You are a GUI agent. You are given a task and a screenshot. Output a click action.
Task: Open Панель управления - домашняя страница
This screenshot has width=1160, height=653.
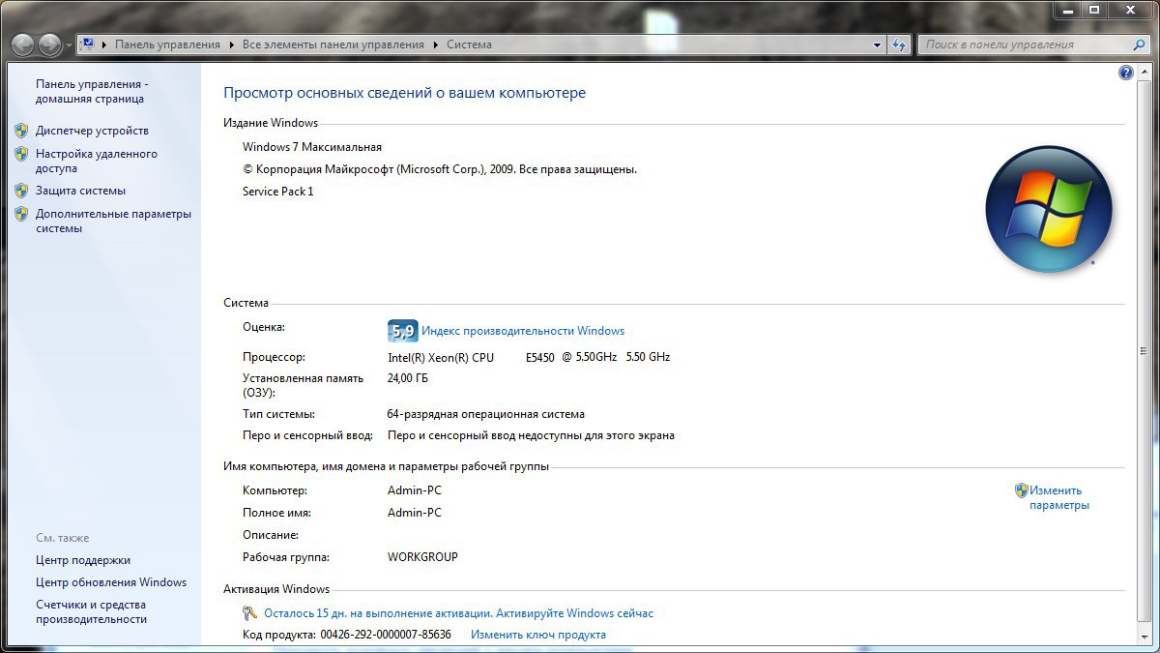[x=92, y=91]
